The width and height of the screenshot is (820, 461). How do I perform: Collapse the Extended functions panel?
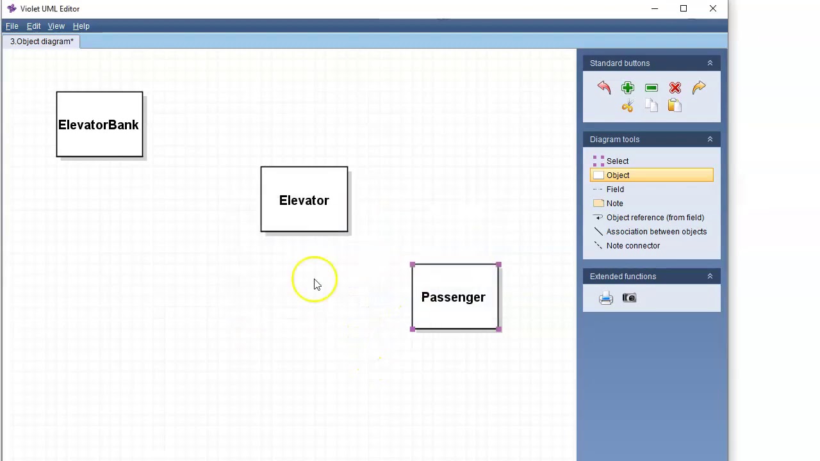(710, 276)
